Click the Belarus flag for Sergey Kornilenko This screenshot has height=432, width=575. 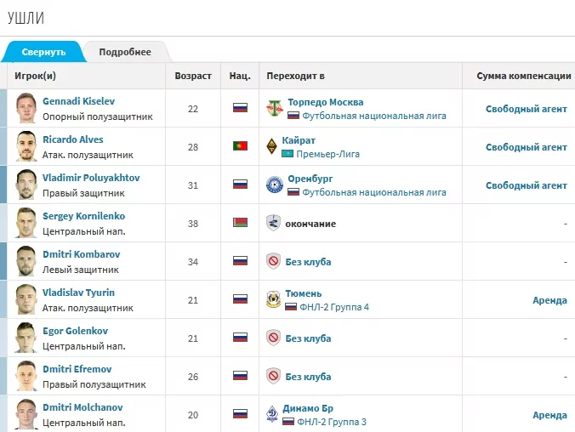240,224
